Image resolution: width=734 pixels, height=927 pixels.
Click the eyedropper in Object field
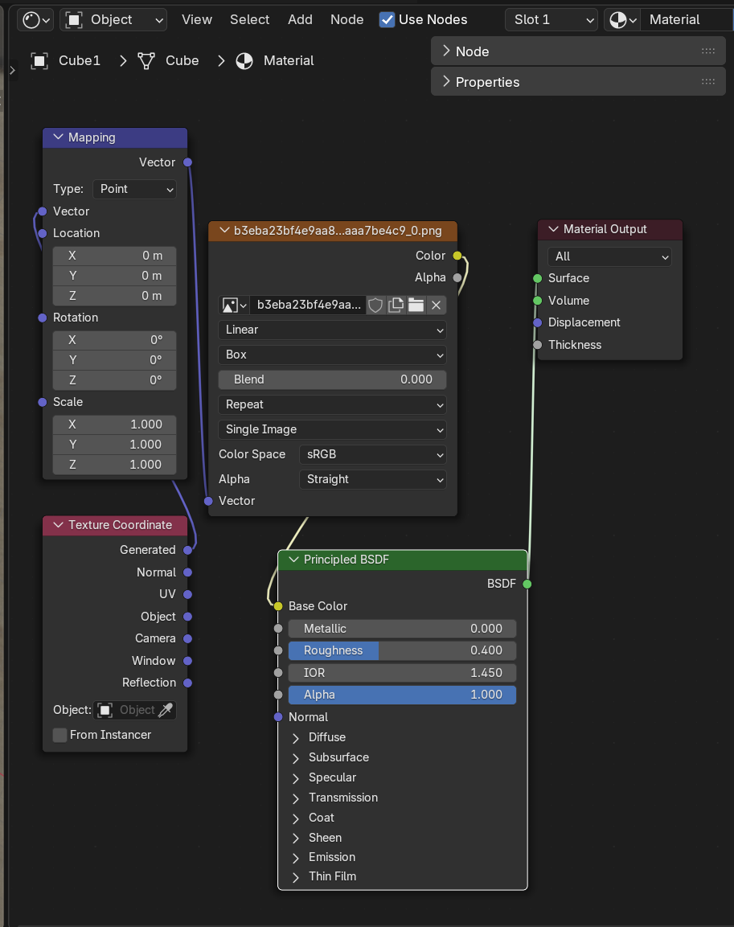[165, 710]
